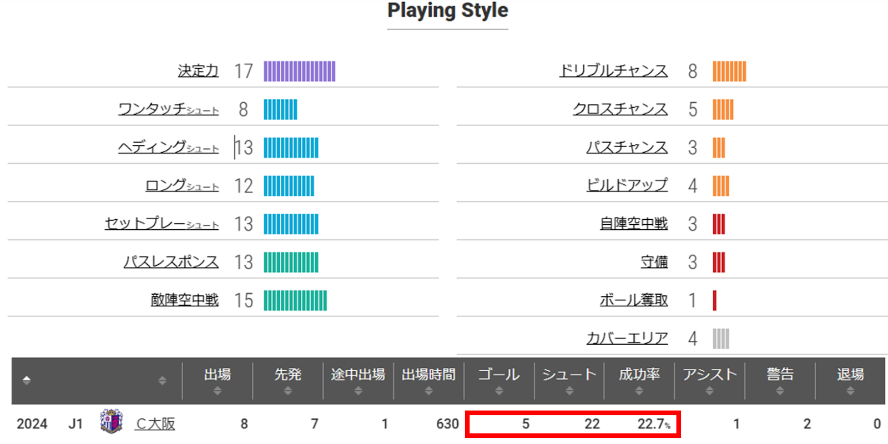Sort by アシスト column sort icon
The width and height of the screenshot is (888, 444).
tap(709, 391)
